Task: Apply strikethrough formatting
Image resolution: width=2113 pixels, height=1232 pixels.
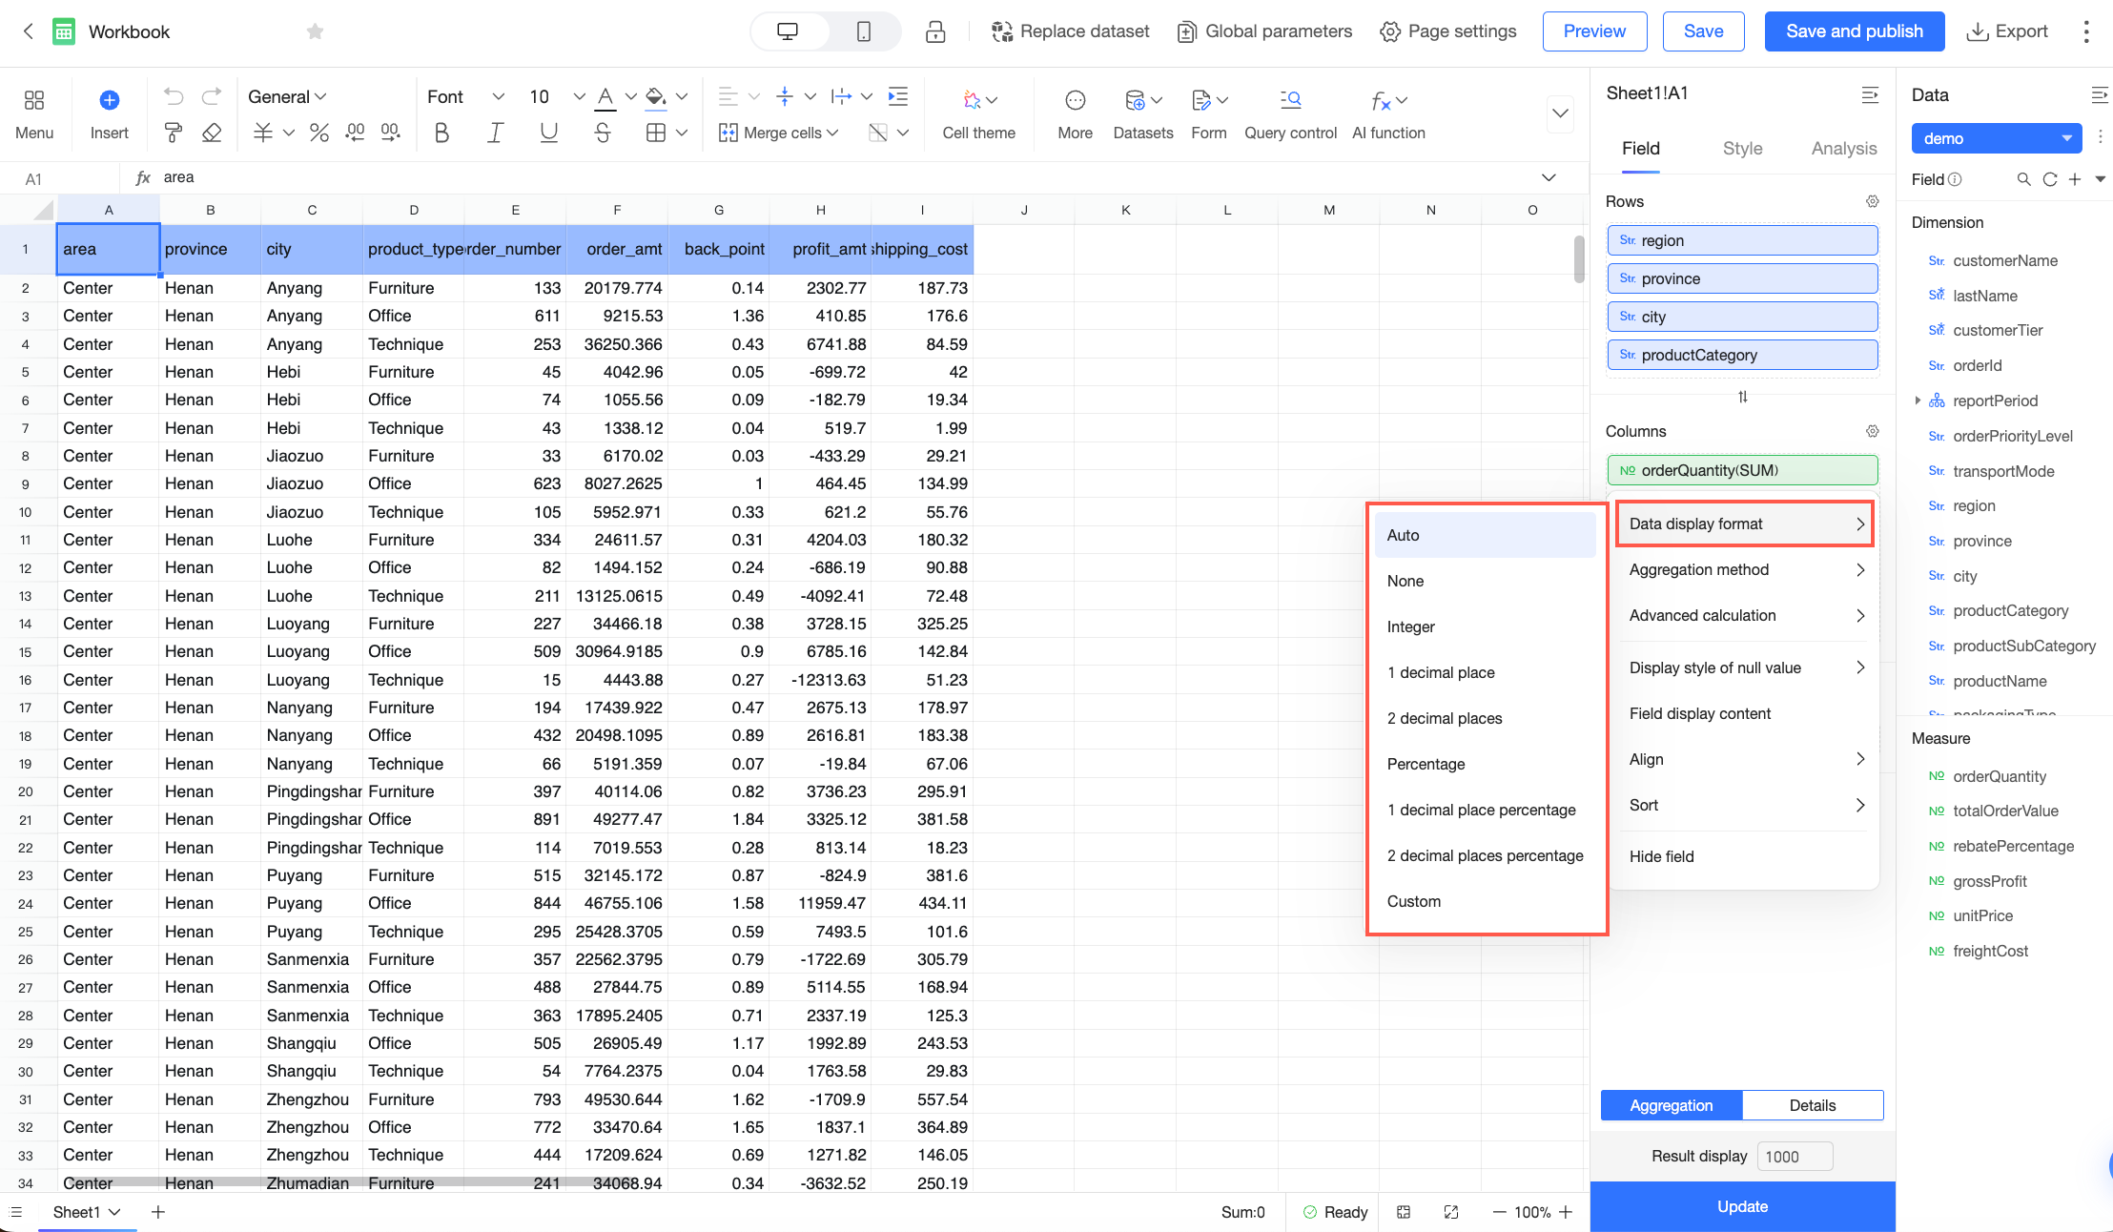Action: pyautogui.click(x=603, y=133)
